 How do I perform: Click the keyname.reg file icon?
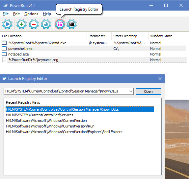tap(4, 60)
